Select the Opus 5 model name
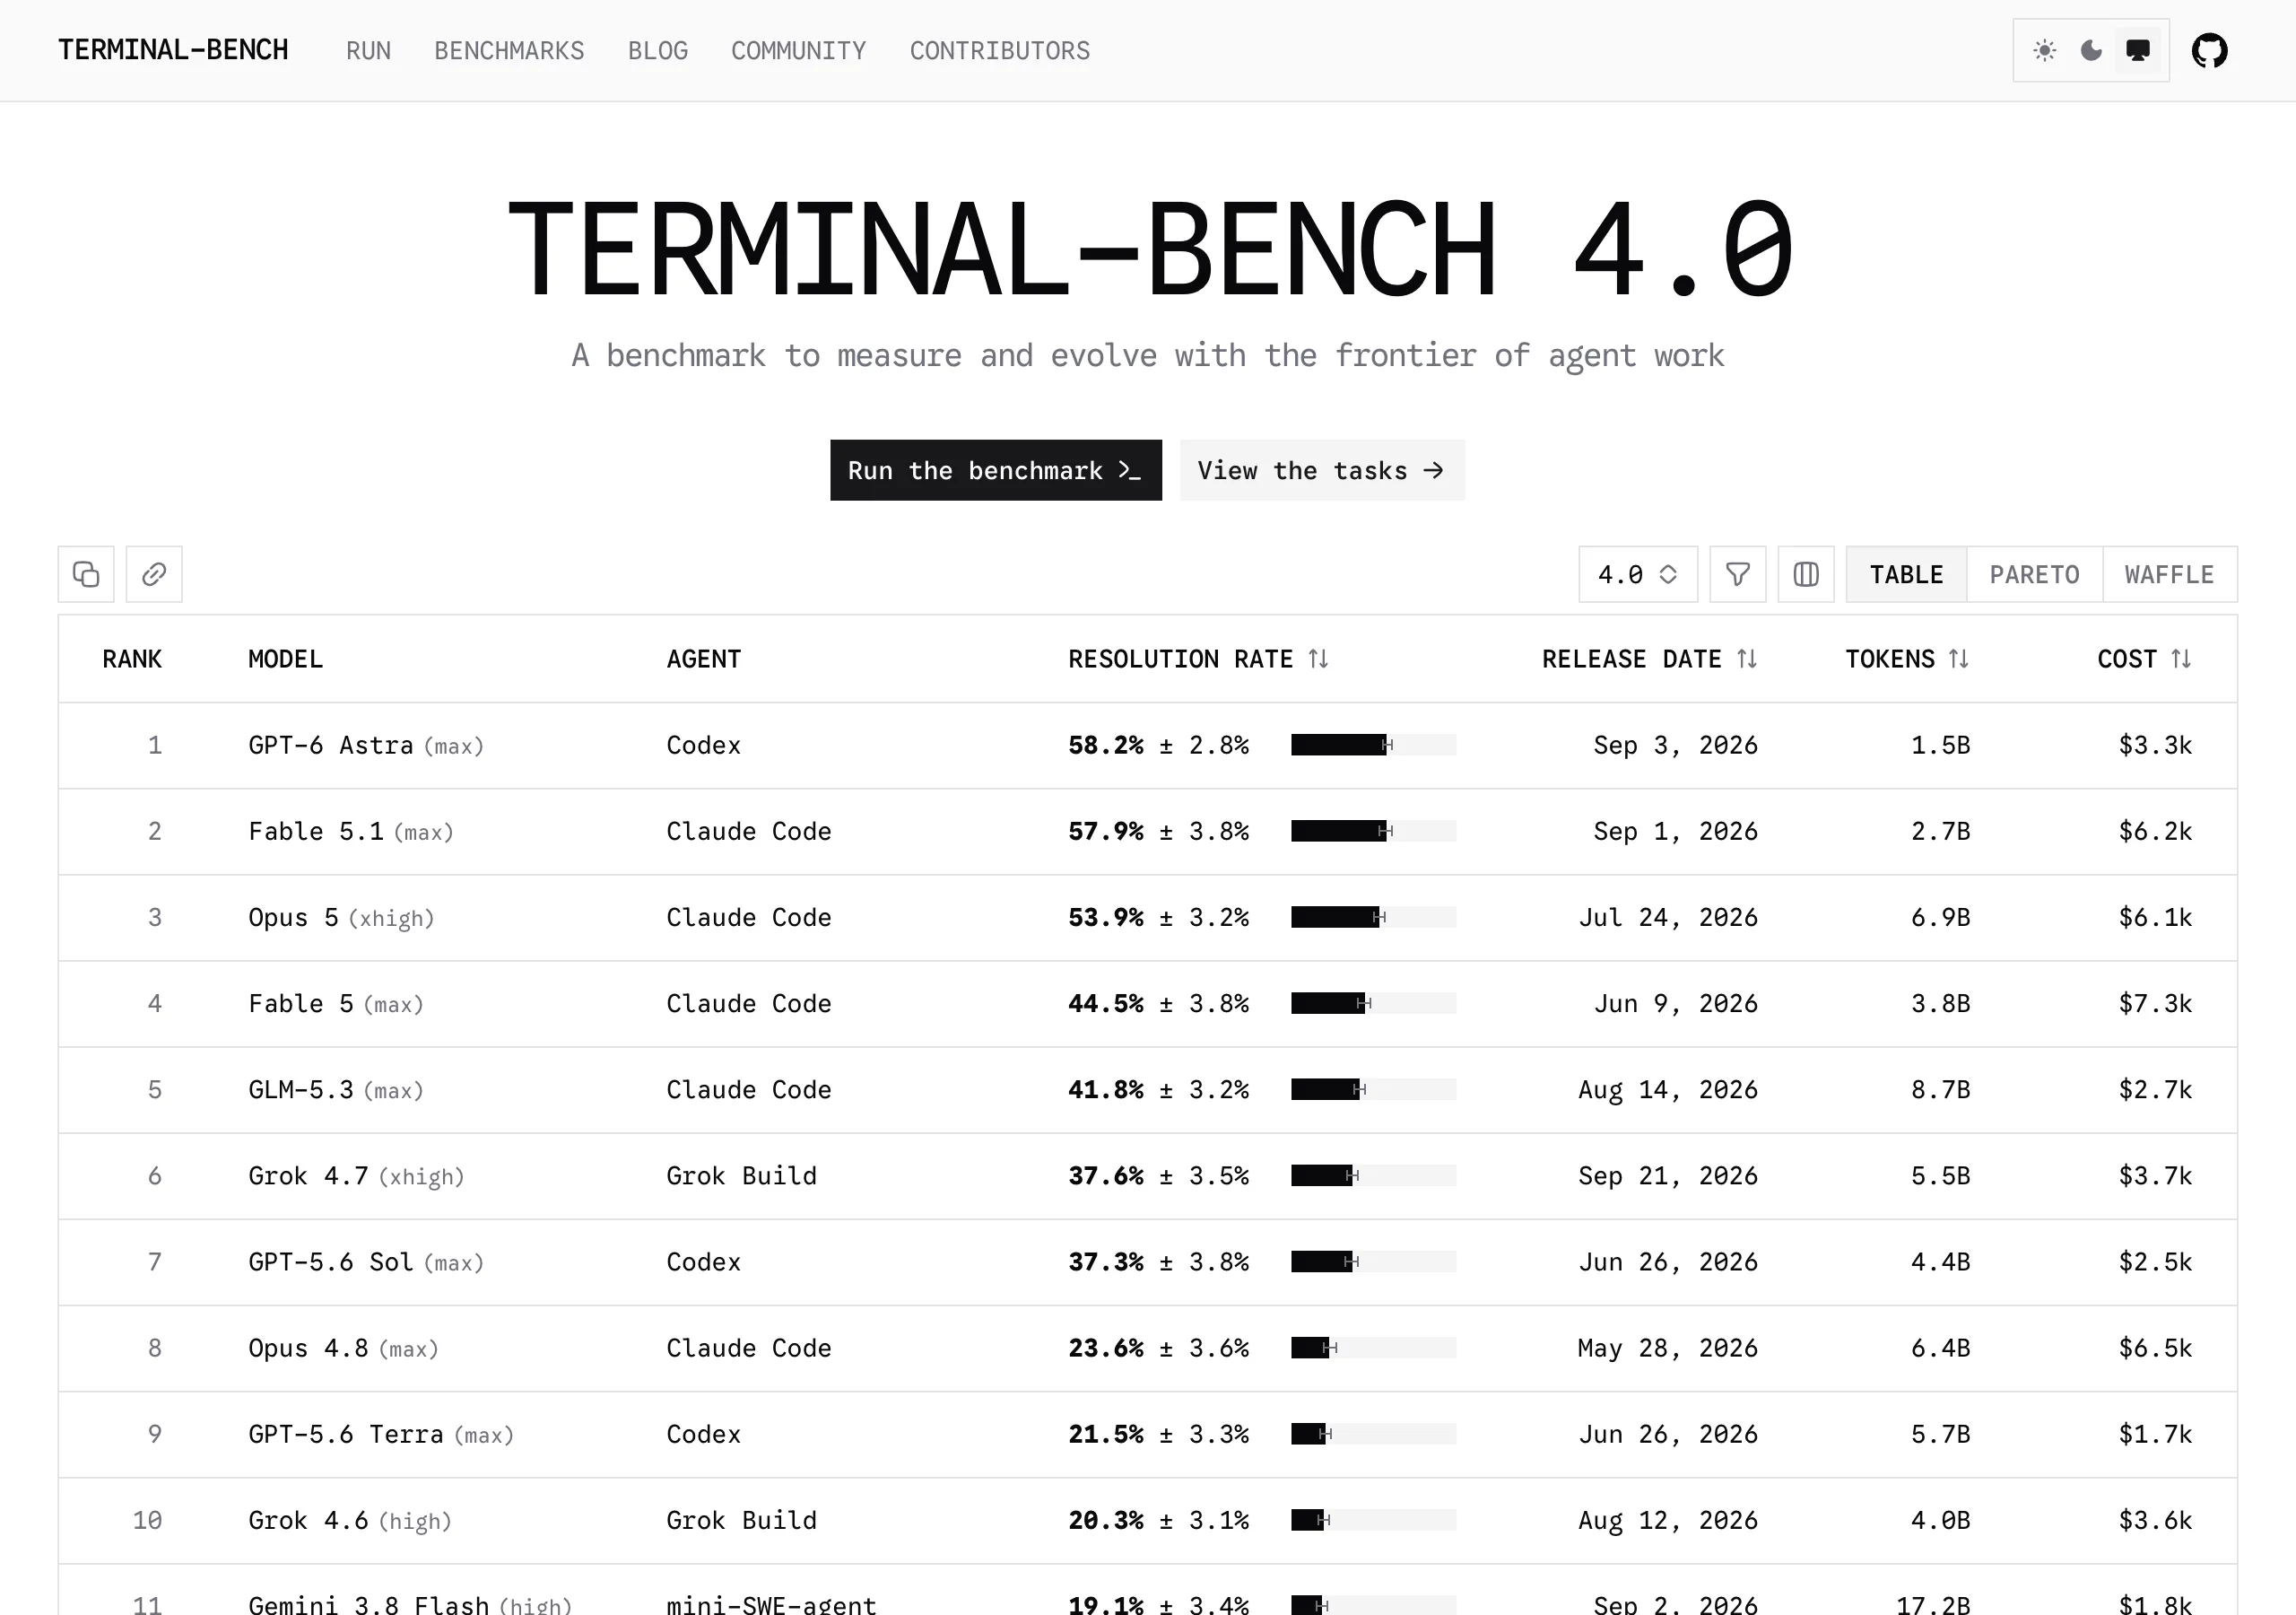Screen dimensions: 2296x1615 [x=293, y=918]
